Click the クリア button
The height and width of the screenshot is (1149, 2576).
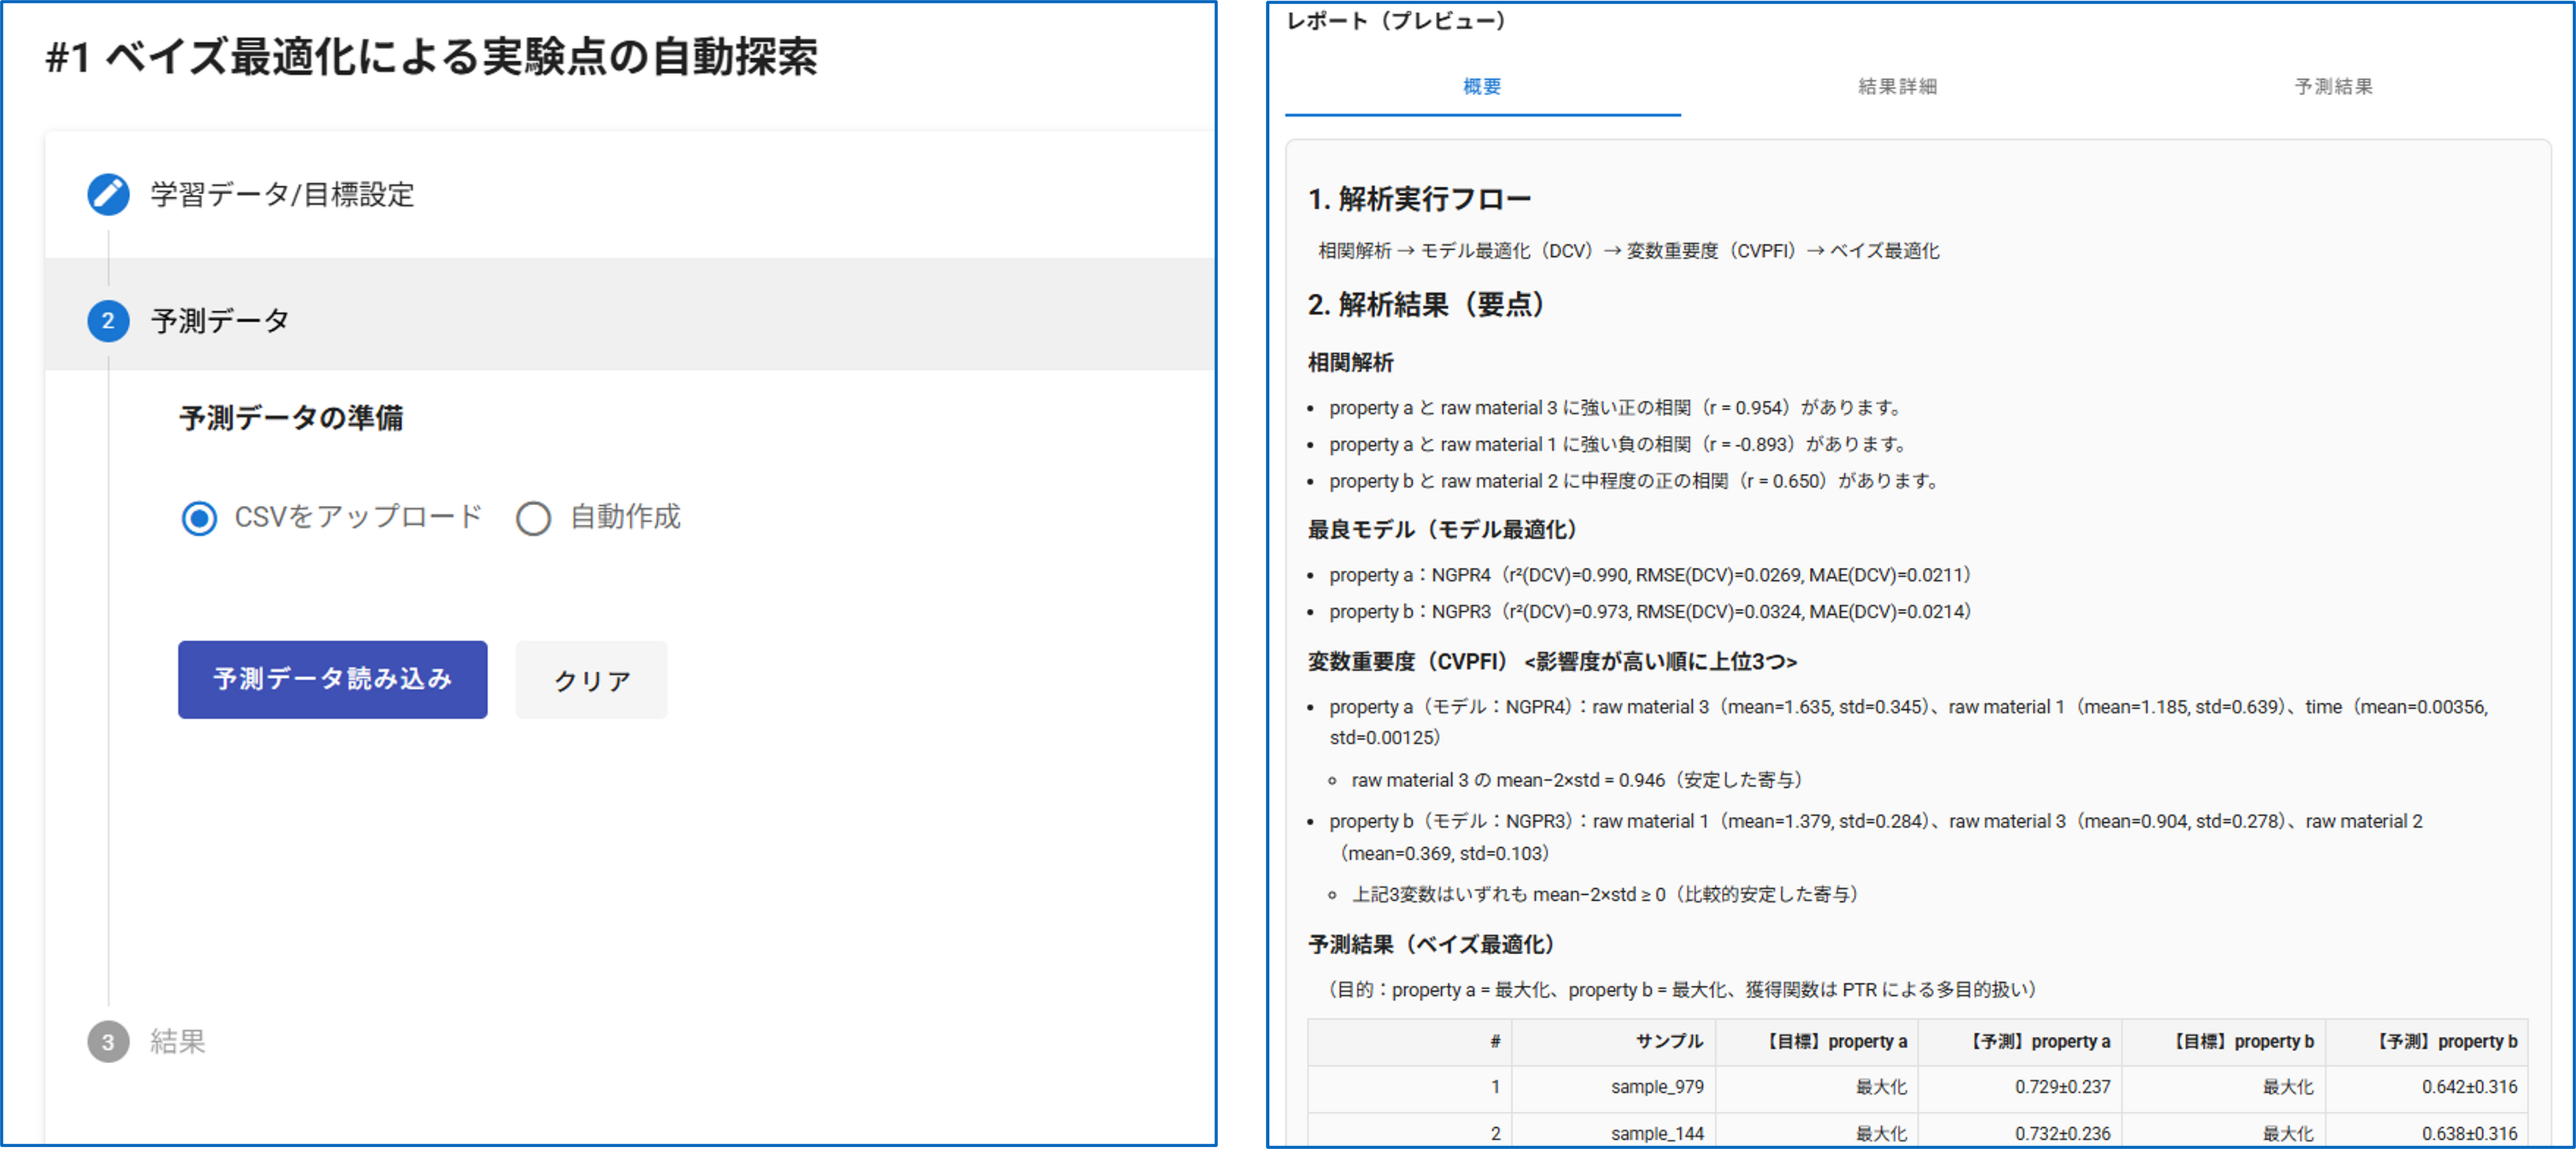(591, 680)
